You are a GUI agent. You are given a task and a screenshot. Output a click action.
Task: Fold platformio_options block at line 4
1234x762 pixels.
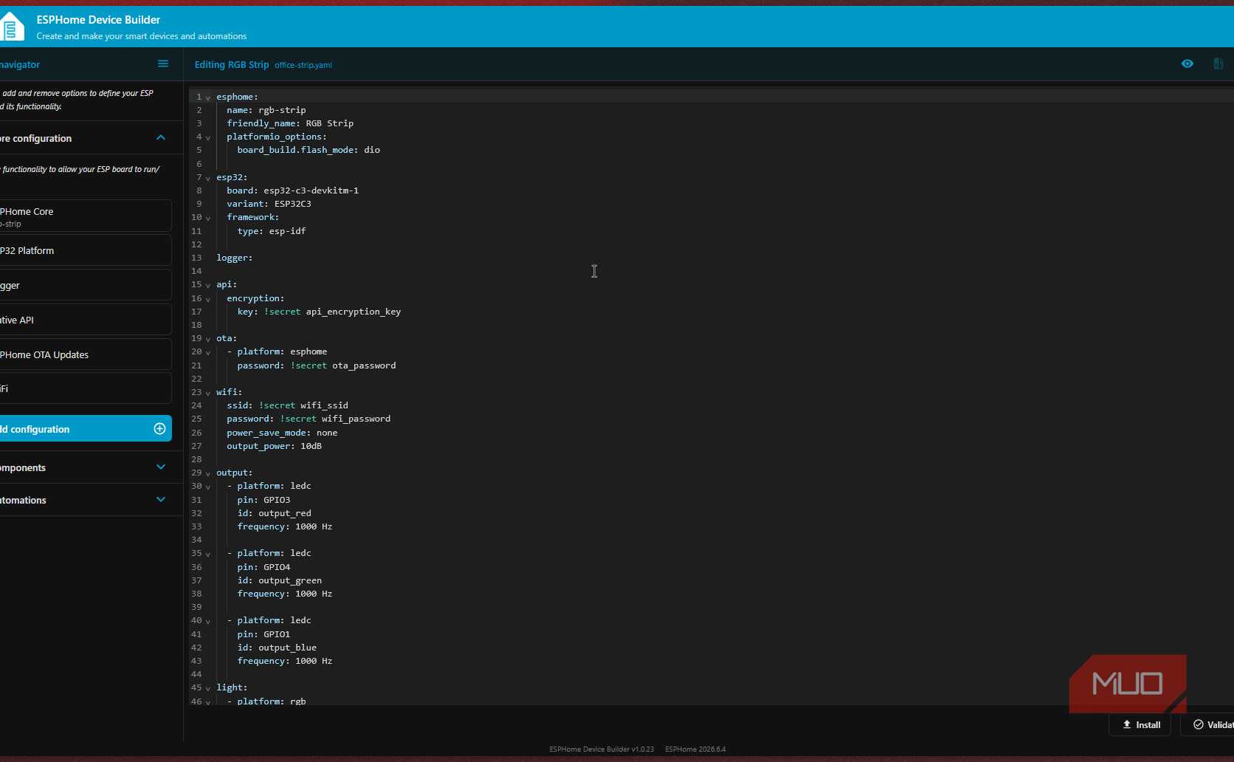208,137
